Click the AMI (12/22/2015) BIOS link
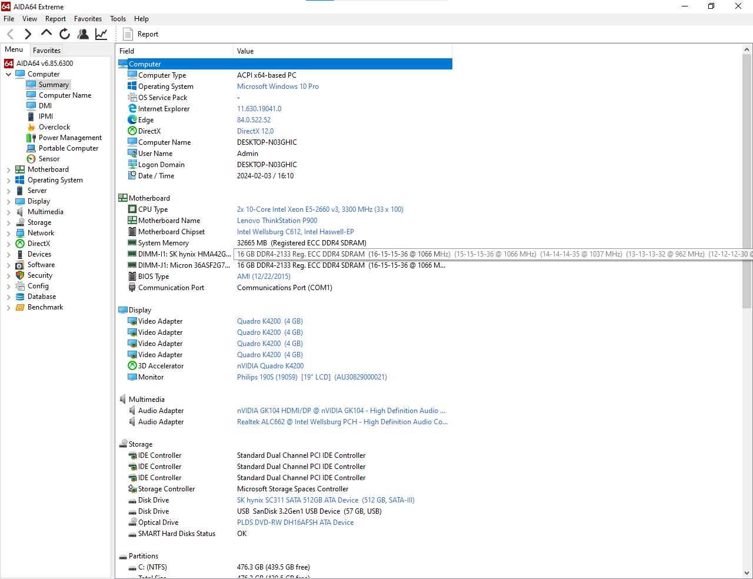Image resolution: width=753 pixels, height=579 pixels. pos(264,277)
